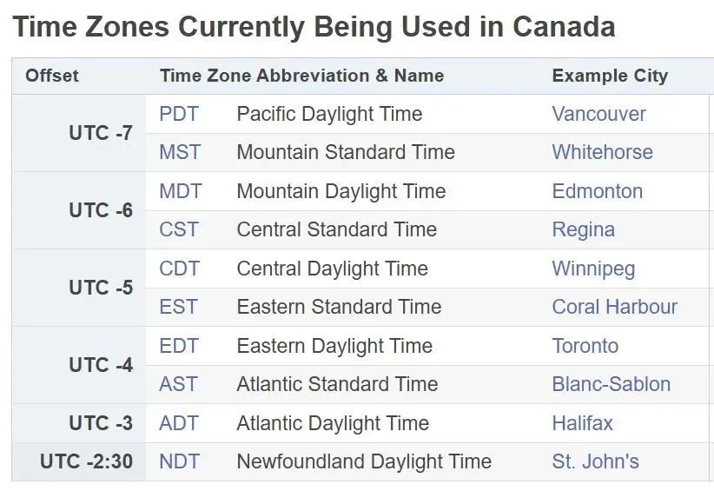The image size is (714, 491).
Task: Open the Blanc-Sablon city link
Action: [x=611, y=384]
